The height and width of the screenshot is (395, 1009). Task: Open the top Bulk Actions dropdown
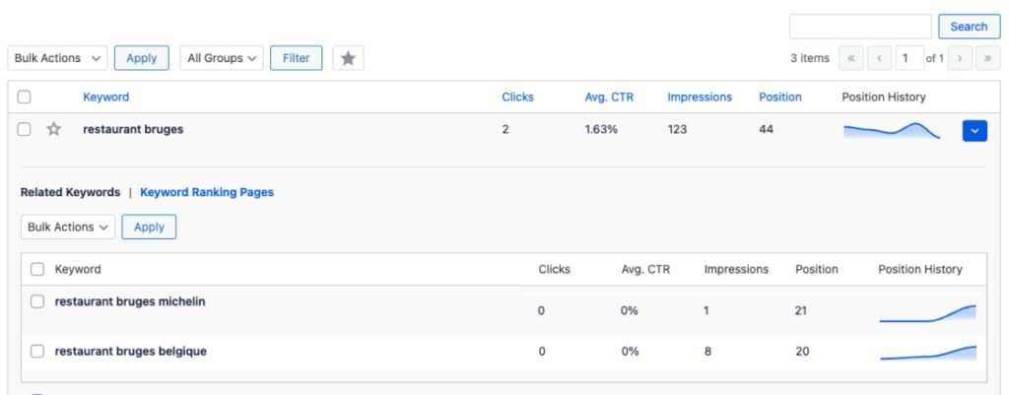pos(57,58)
